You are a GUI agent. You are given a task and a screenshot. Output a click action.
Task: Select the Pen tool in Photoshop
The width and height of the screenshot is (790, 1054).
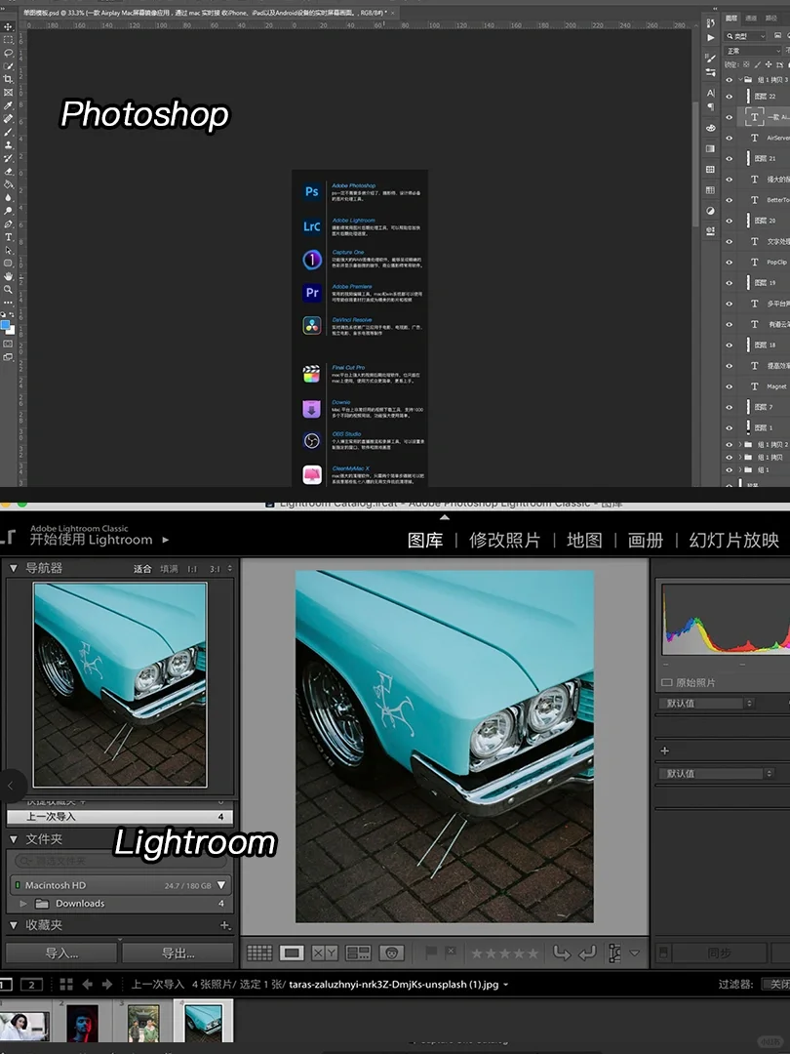[x=8, y=223]
